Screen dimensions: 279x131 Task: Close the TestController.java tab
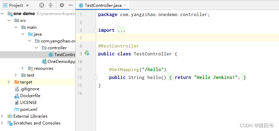(125, 5)
